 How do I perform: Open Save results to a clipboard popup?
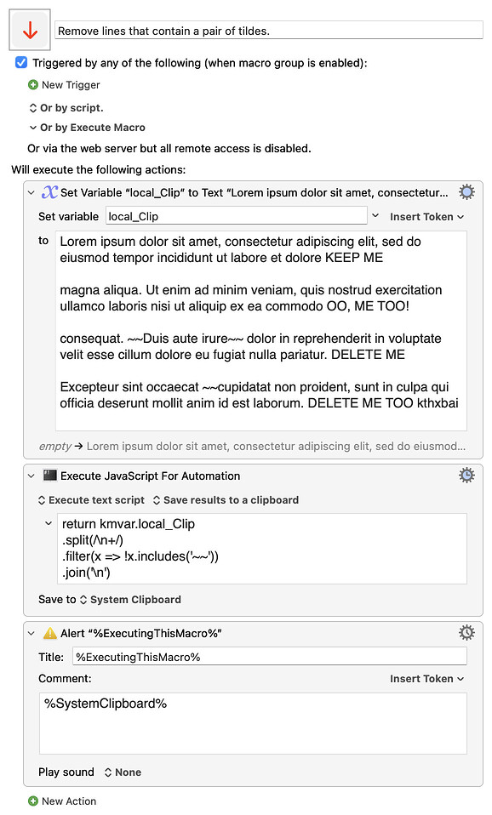[226, 500]
